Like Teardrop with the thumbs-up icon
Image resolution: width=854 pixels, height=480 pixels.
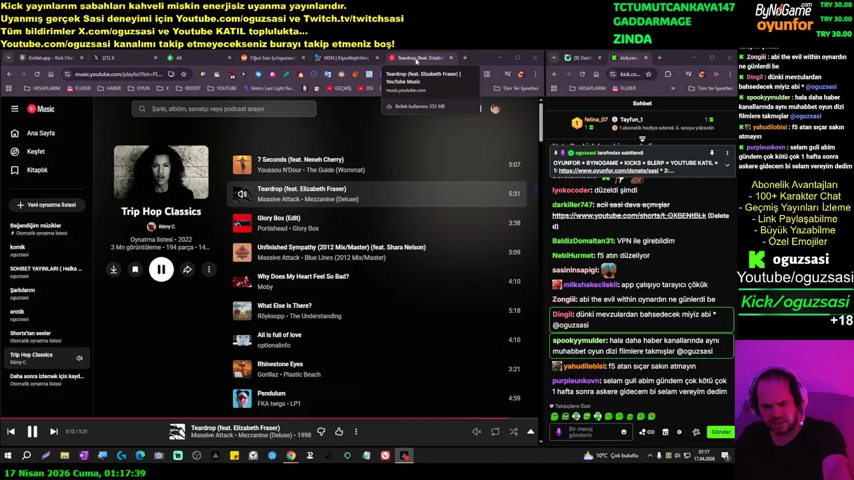[339, 431]
